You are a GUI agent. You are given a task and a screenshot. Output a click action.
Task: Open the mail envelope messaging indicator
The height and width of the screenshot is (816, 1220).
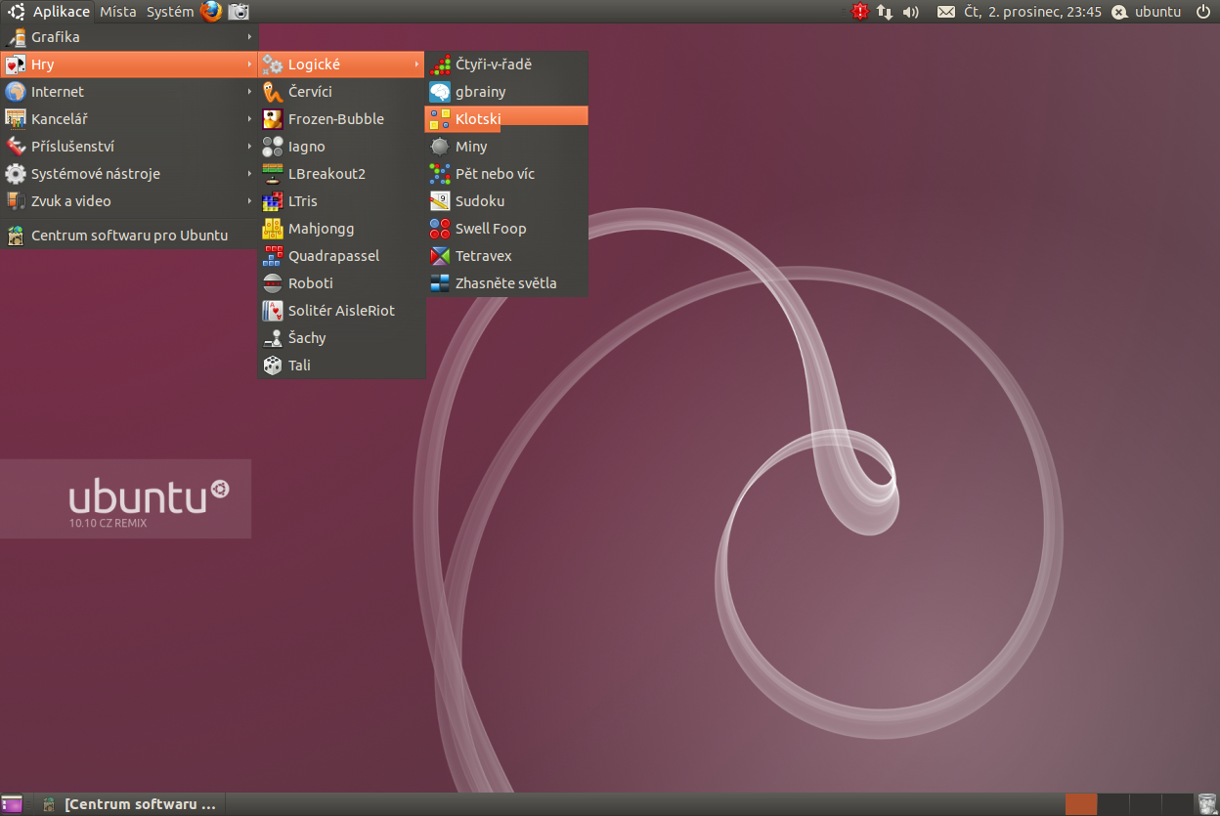coord(945,12)
